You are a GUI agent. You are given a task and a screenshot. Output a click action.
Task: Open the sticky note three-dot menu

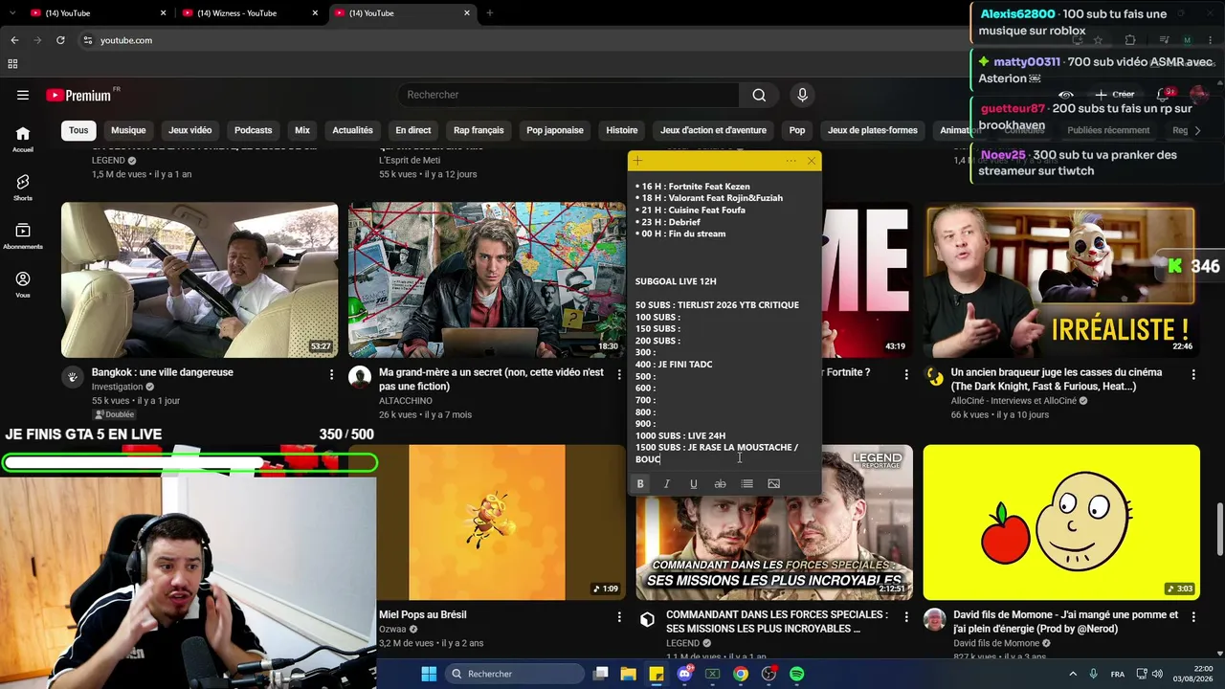click(x=791, y=161)
